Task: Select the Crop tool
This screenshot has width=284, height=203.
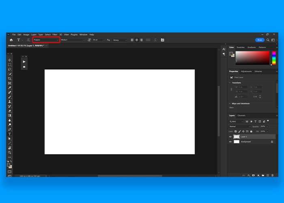Action: tap(10, 79)
